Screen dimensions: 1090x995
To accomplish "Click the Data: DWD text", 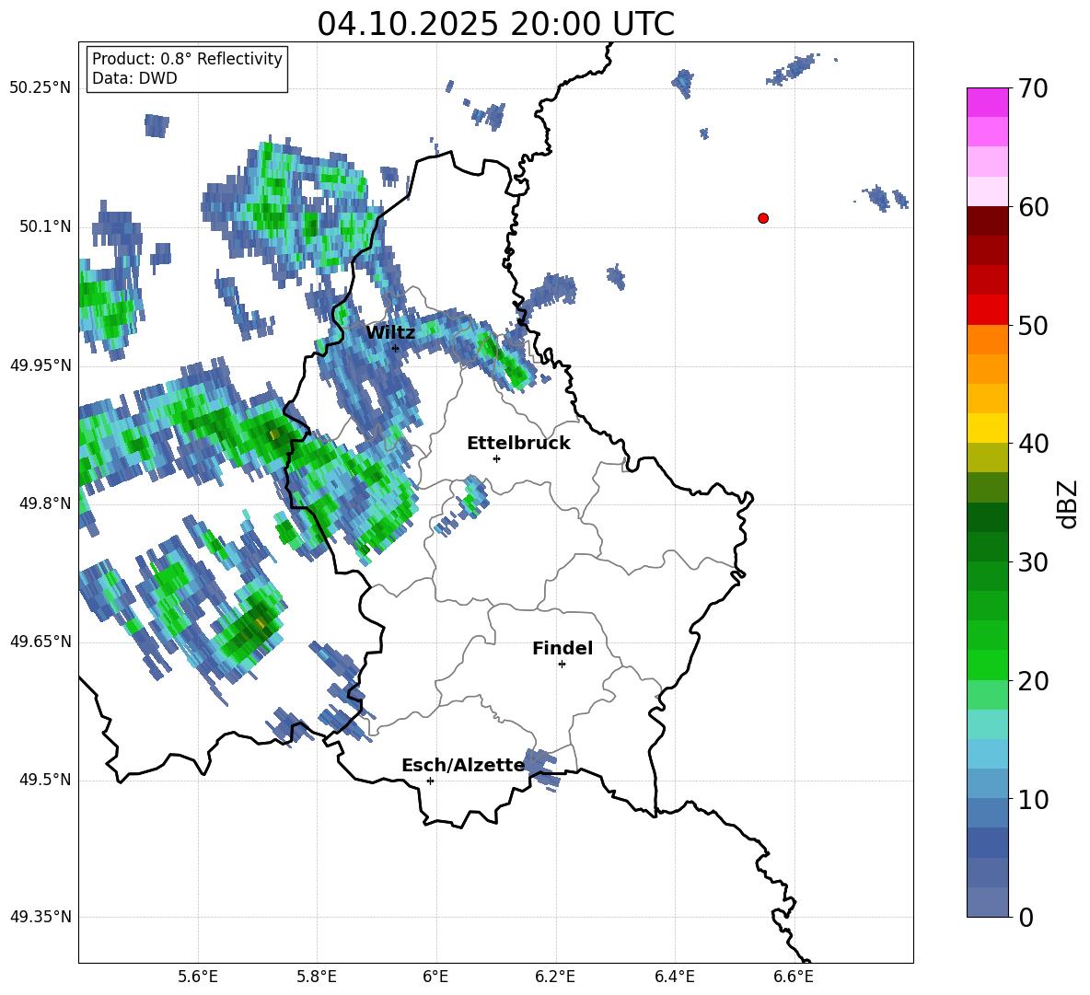I will pos(134,78).
